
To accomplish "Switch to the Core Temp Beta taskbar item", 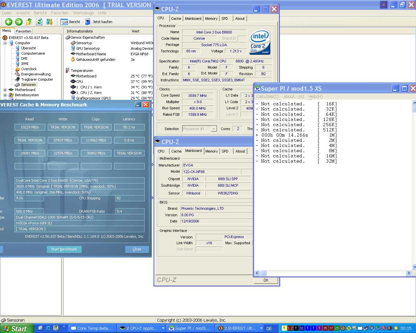I will 91,328.
